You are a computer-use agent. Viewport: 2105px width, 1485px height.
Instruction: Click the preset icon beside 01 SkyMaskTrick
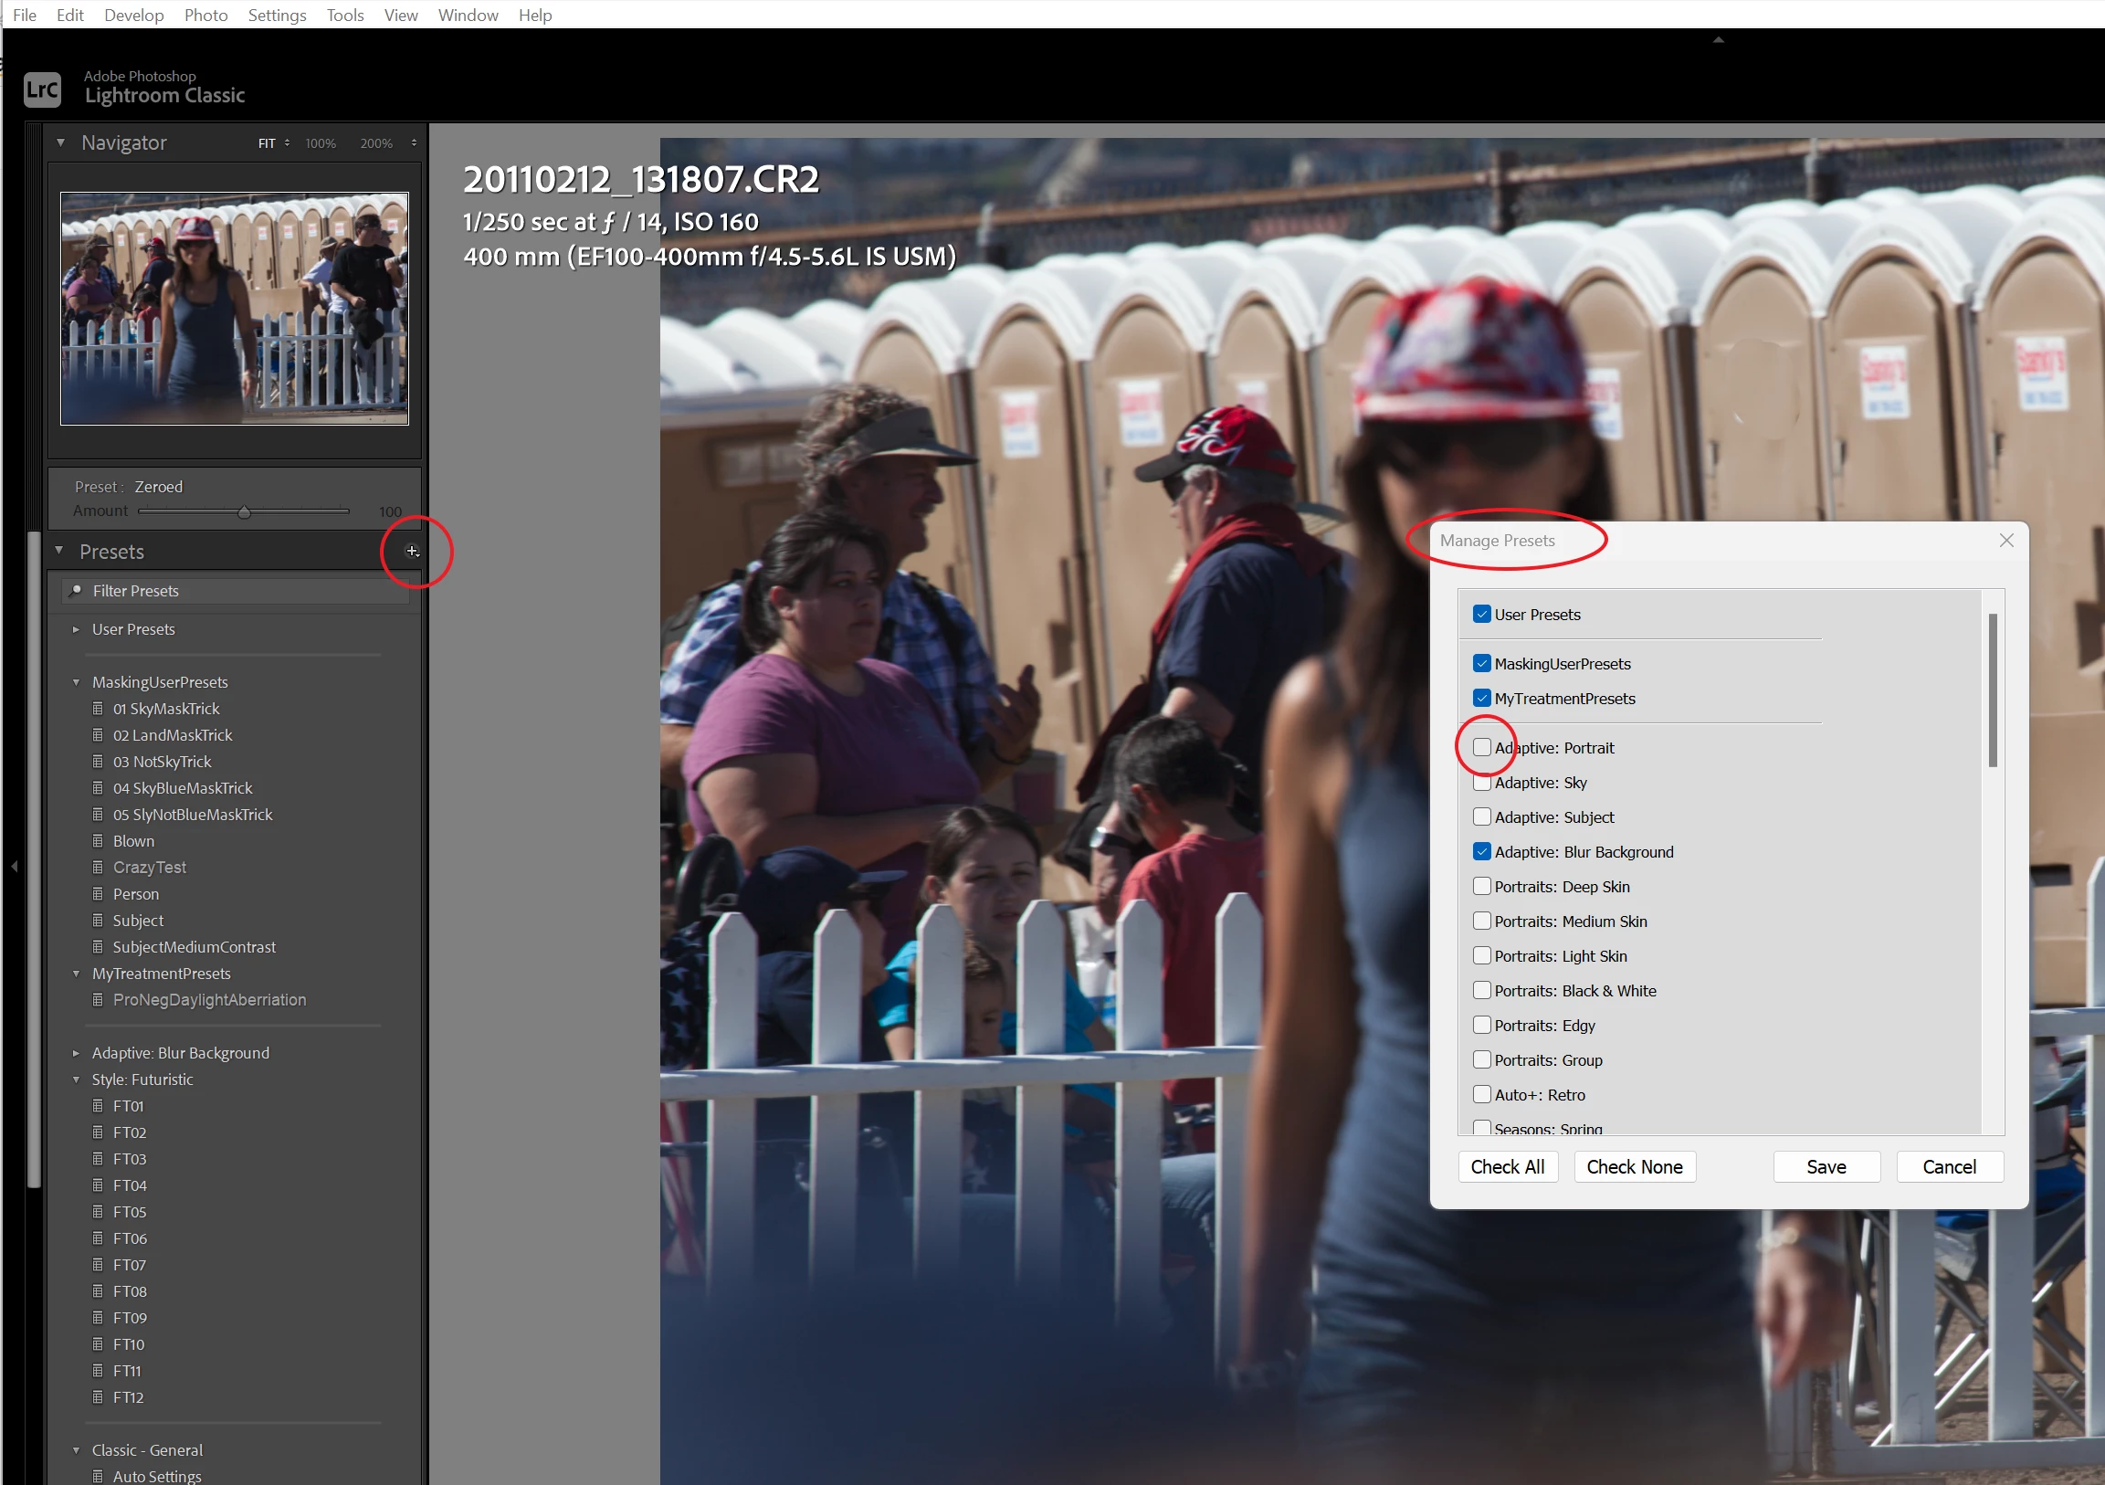click(98, 709)
